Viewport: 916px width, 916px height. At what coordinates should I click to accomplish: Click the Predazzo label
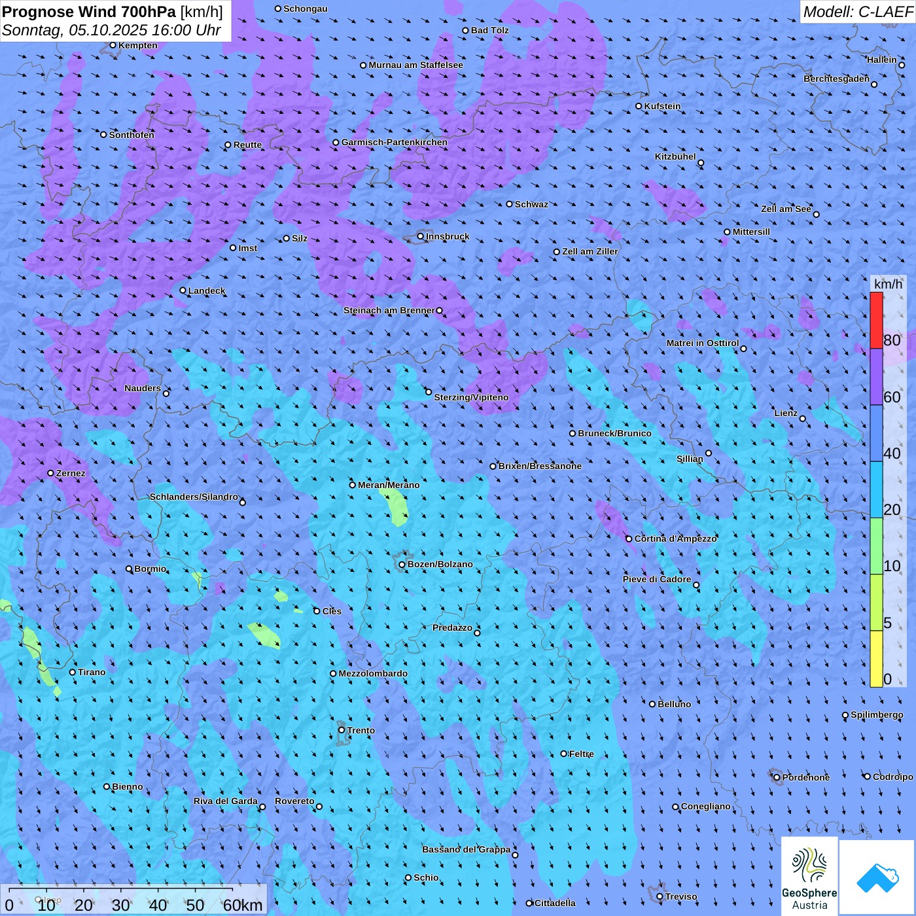click(452, 627)
